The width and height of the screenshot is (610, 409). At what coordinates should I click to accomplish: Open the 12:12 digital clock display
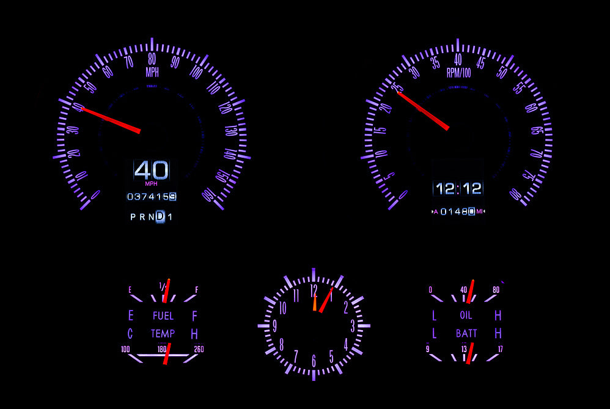tap(458, 189)
